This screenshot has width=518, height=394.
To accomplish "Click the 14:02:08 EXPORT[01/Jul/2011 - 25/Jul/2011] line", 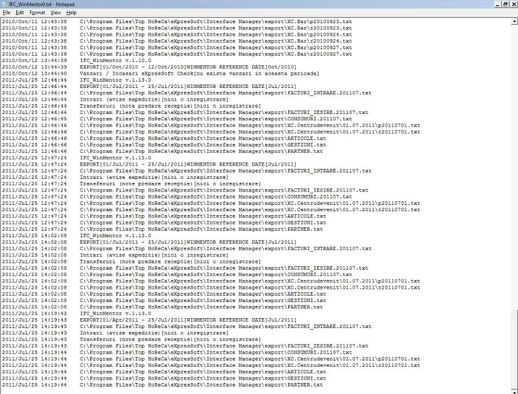I will tap(149, 242).
